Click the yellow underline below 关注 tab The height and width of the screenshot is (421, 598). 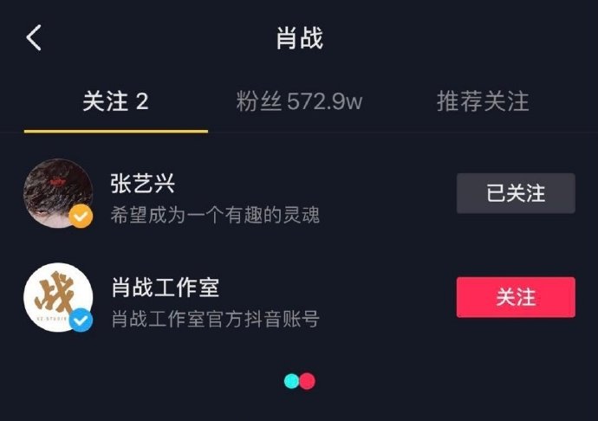115,132
